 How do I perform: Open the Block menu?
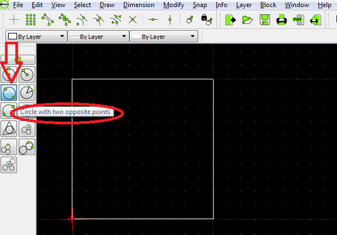click(268, 5)
